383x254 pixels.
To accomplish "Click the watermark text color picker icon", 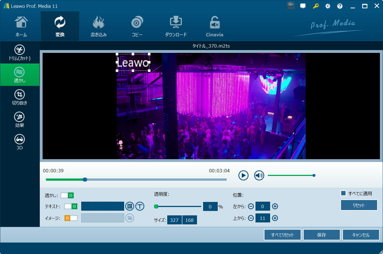I will (x=129, y=206).
